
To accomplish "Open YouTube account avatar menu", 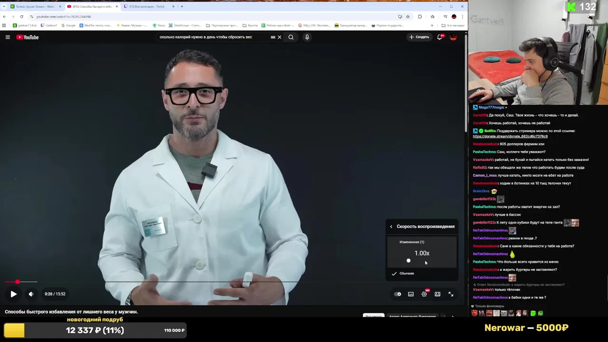I will [453, 37].
